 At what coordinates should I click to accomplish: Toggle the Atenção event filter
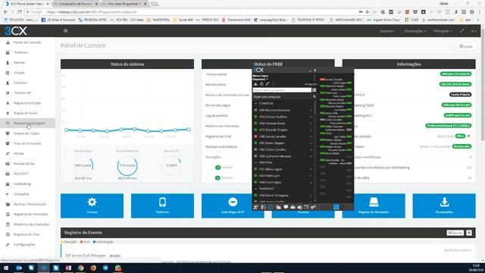pyautogui.click(x=69, y=242)
